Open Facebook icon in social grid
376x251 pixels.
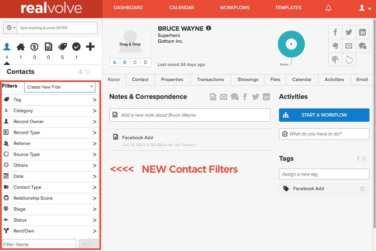(335, 32)
